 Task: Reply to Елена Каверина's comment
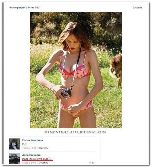(43, 148)
